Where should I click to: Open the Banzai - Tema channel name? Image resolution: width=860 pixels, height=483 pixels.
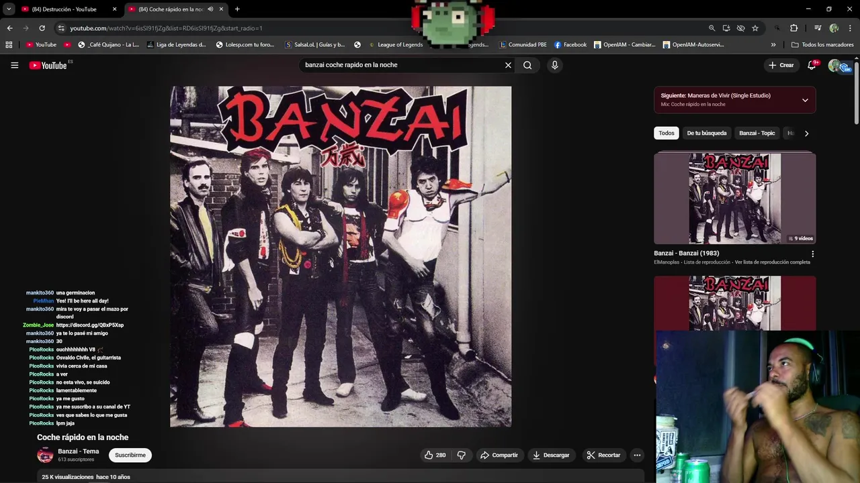point(78,451)
